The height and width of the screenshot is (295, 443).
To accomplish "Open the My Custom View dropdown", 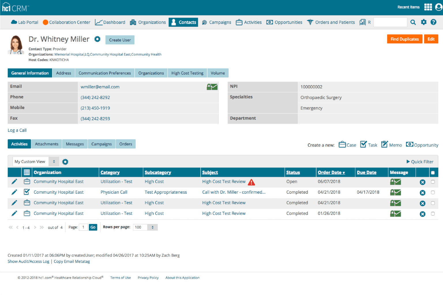I will pos(36,162).
